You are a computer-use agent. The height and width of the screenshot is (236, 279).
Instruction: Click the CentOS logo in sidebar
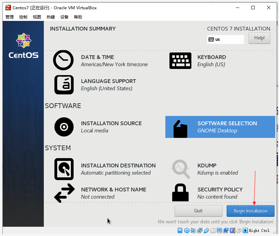24,46
